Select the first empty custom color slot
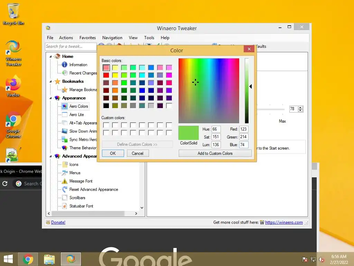This screenshot has height=266, width=354. click(x=106, y=125)
